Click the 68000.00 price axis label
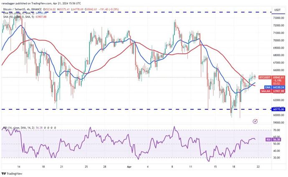The image size is (288, 177). coord(278,55)
